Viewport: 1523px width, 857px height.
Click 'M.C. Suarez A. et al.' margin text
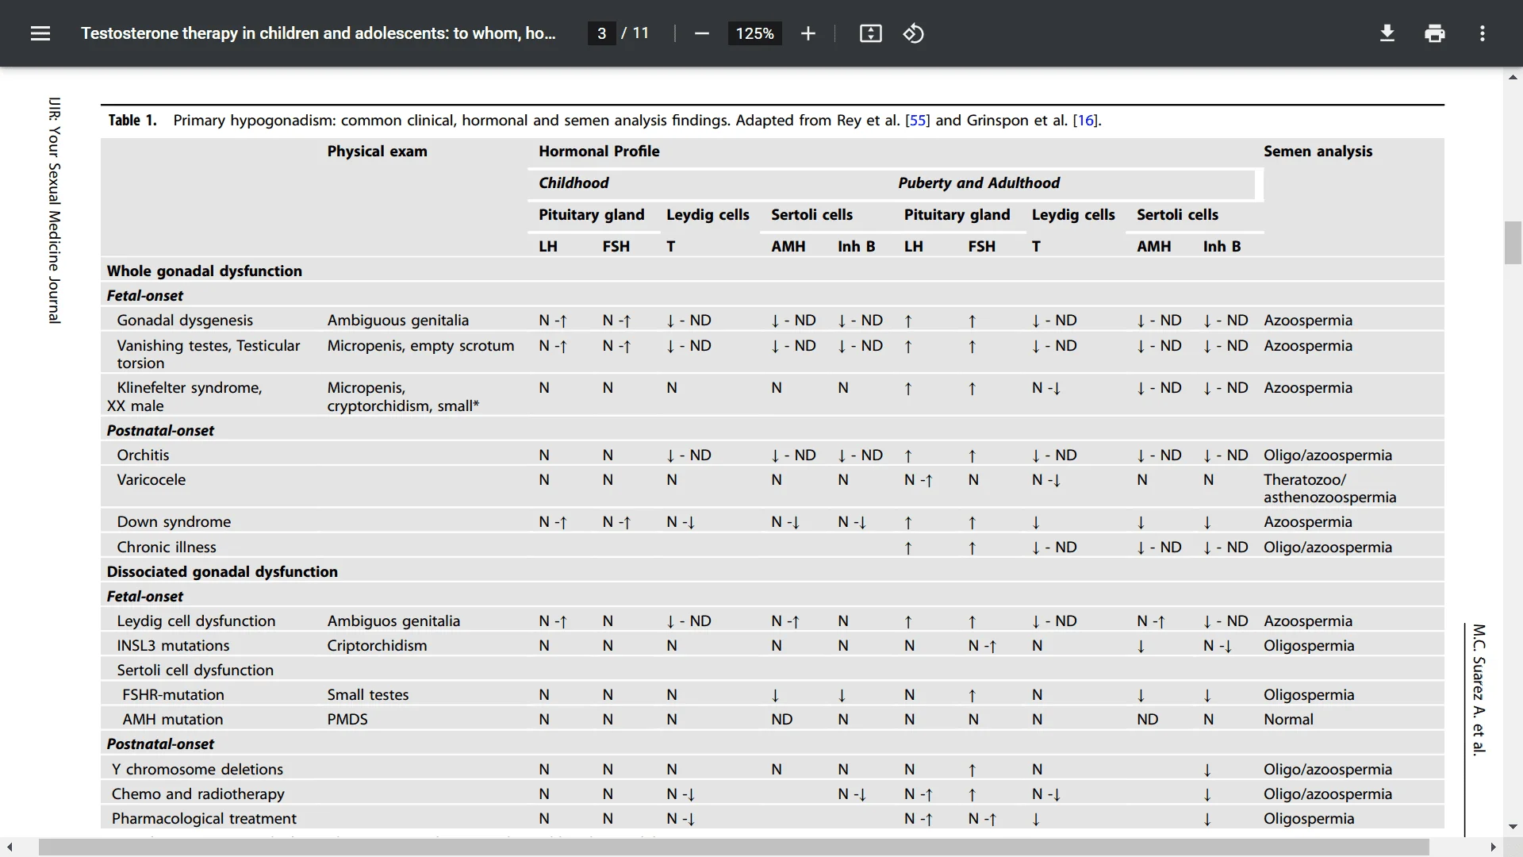(x=1479, y=690)
